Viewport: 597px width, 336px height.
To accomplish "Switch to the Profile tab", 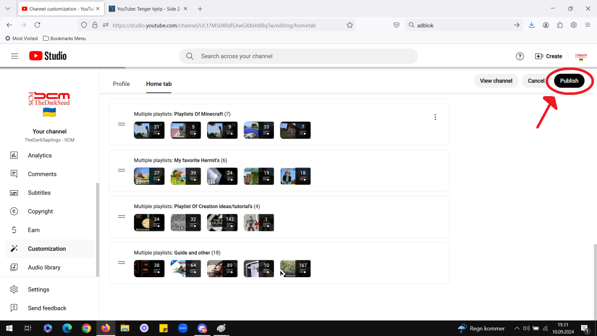I will click(x=121, y=84).
